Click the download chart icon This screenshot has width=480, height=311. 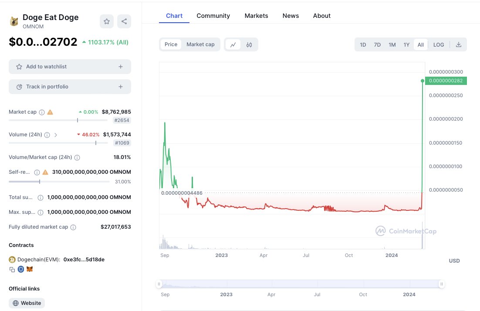[x=459, y=44]
